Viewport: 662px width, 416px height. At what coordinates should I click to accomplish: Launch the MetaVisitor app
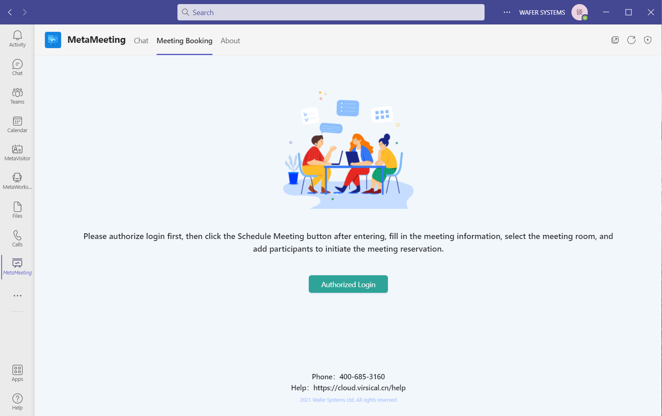pos(17,153)
